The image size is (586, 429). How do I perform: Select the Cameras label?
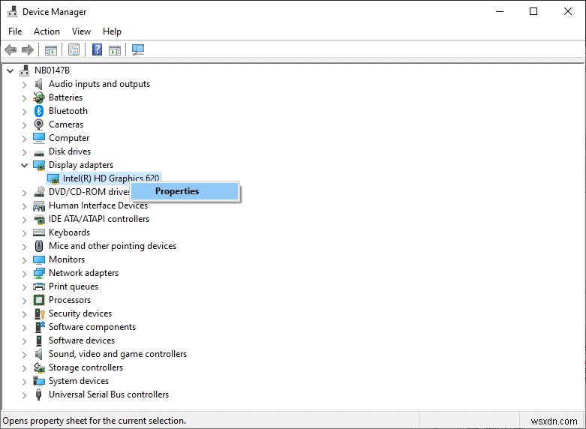[66, 124]
